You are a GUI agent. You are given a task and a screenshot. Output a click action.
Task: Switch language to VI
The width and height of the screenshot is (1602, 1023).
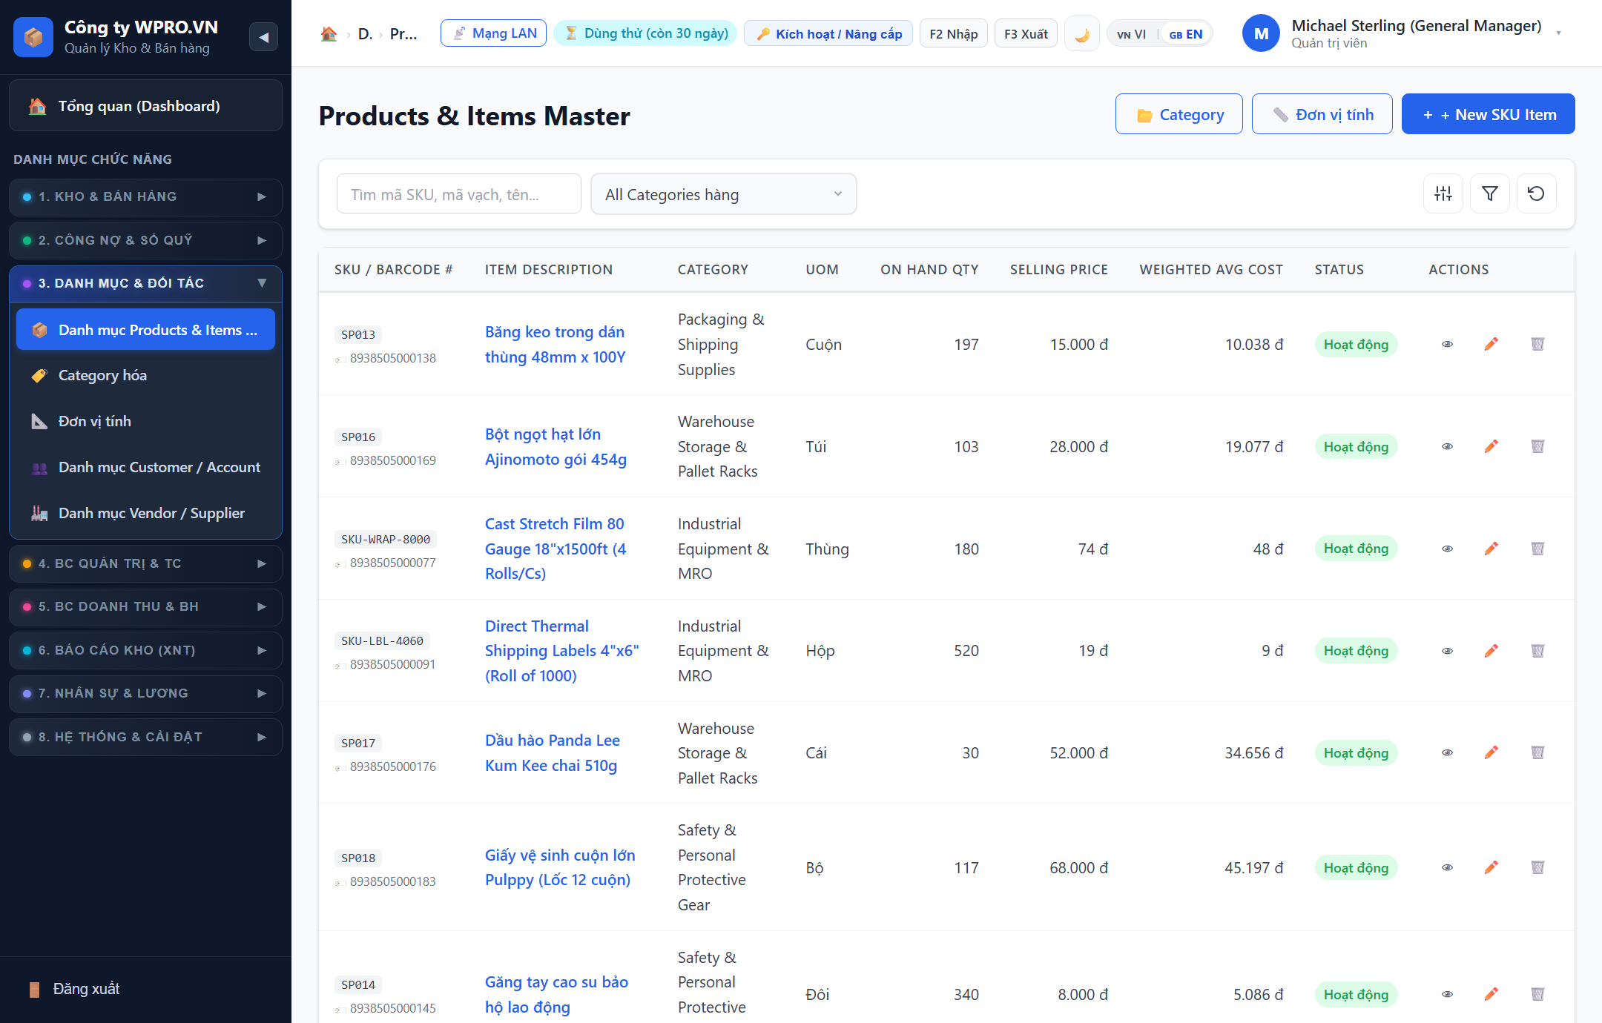1132,34
